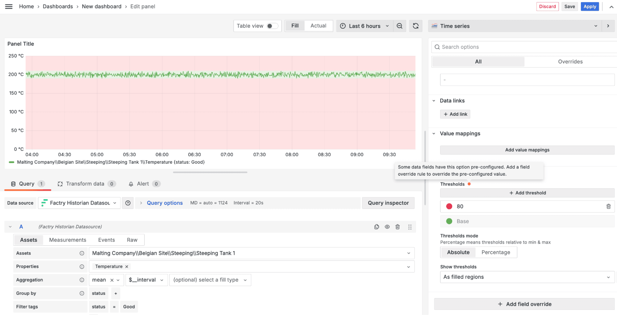
Task: Toggle the Table view switch
Action: [x=273, y=26]
